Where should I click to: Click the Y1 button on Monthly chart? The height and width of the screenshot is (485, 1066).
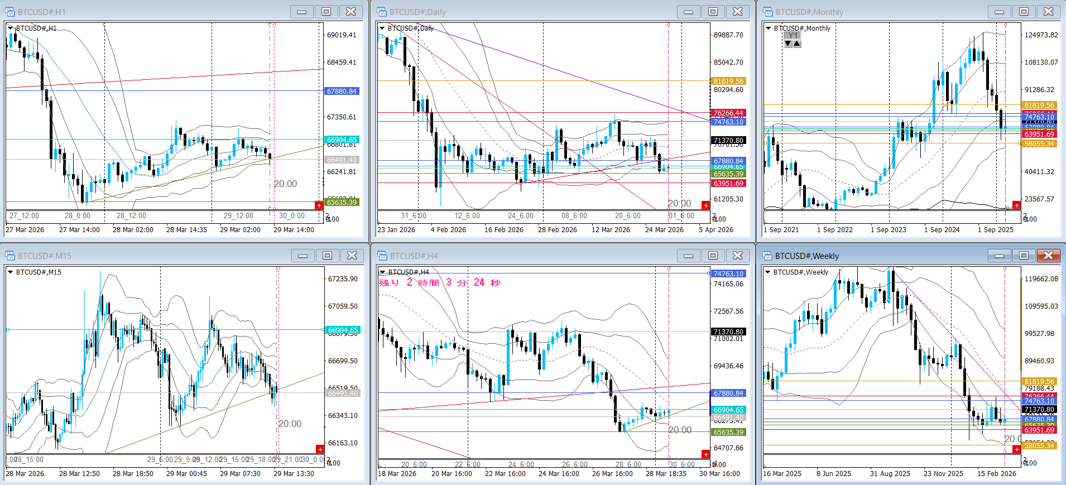tap(792, 35)
